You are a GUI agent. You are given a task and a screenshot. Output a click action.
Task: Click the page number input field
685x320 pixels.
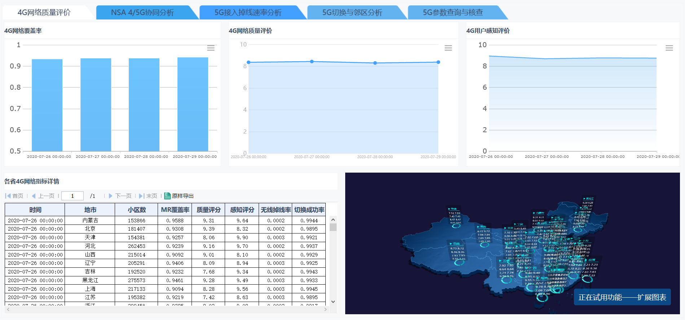coord(73,196)
